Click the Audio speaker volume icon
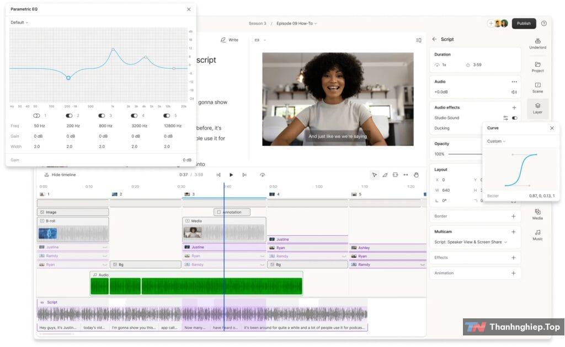 point(514,92)
